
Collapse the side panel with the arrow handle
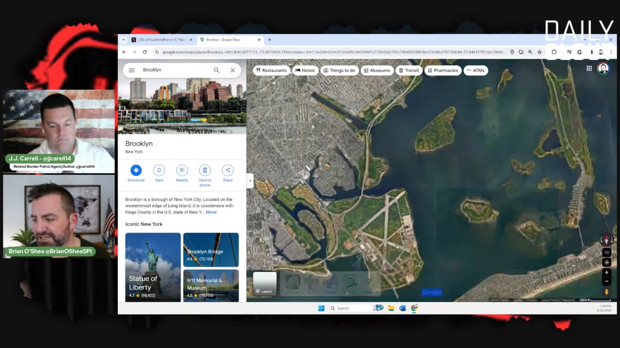point(250,181)
